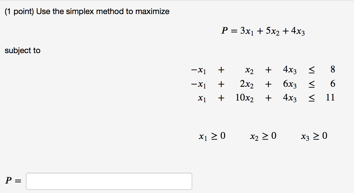
Task: Click inside the empty answer box
Action: 109,181
